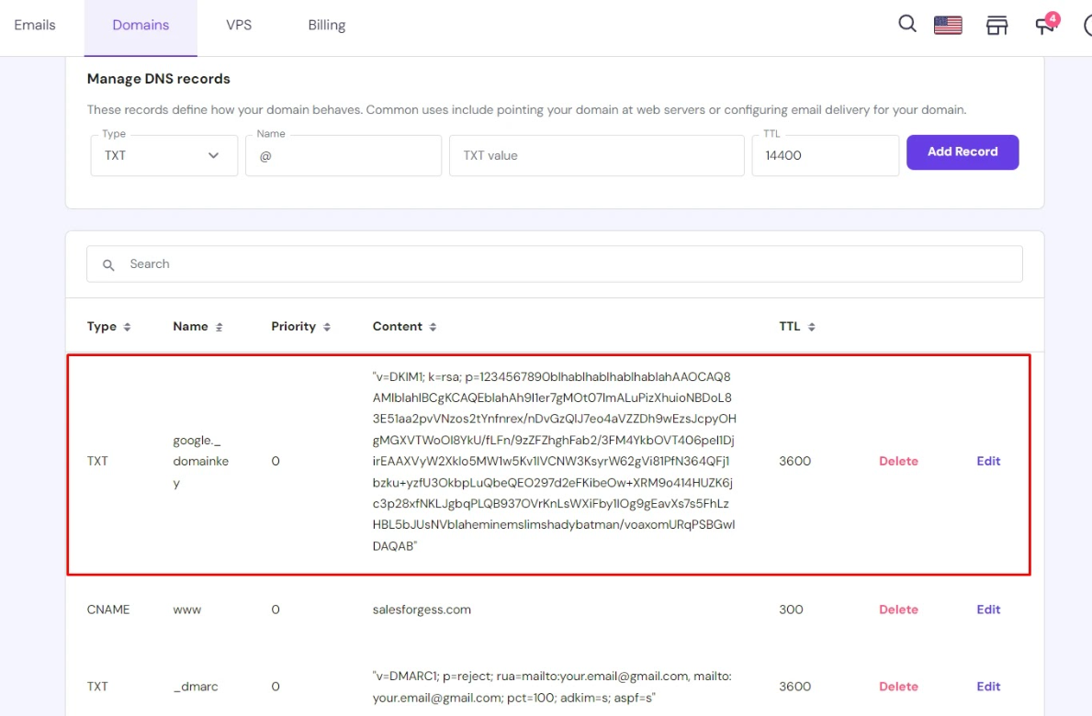Sort records by the TTL column
The height and width of the screenshot is (716, 1092).
point(795,326)
